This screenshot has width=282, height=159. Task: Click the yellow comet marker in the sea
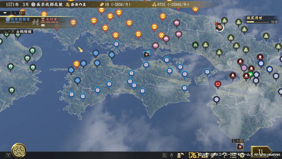point(80,49)
